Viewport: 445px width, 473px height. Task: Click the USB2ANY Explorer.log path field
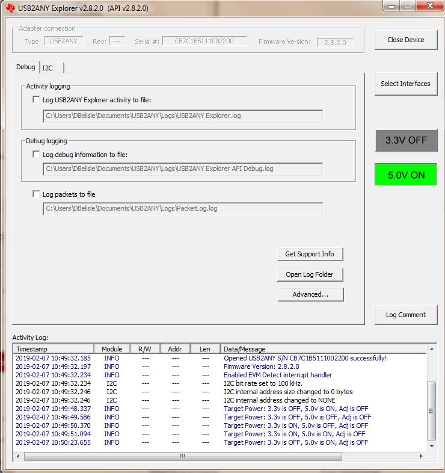(x=183, y=116)
